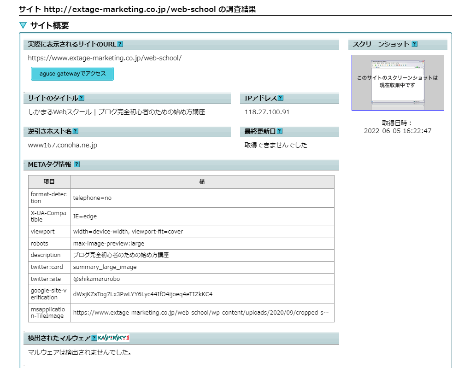Select width=device-width, viewport-fit=cover value
The height and width of the screenshot is (368, 476).
202,232
